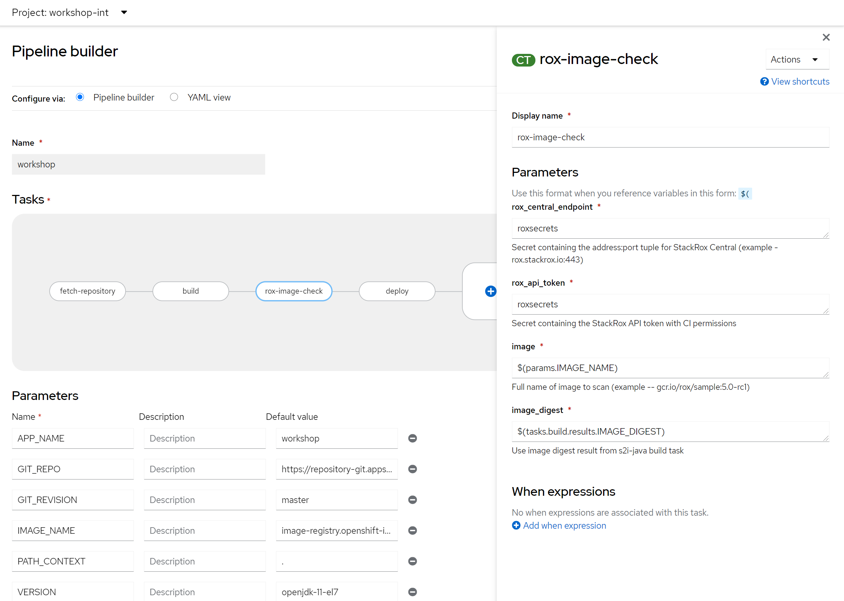The image size is (844, 601).
Task: Click Description field in APP_NAME row
Action: pyautogui.click(x=205, y=439)
